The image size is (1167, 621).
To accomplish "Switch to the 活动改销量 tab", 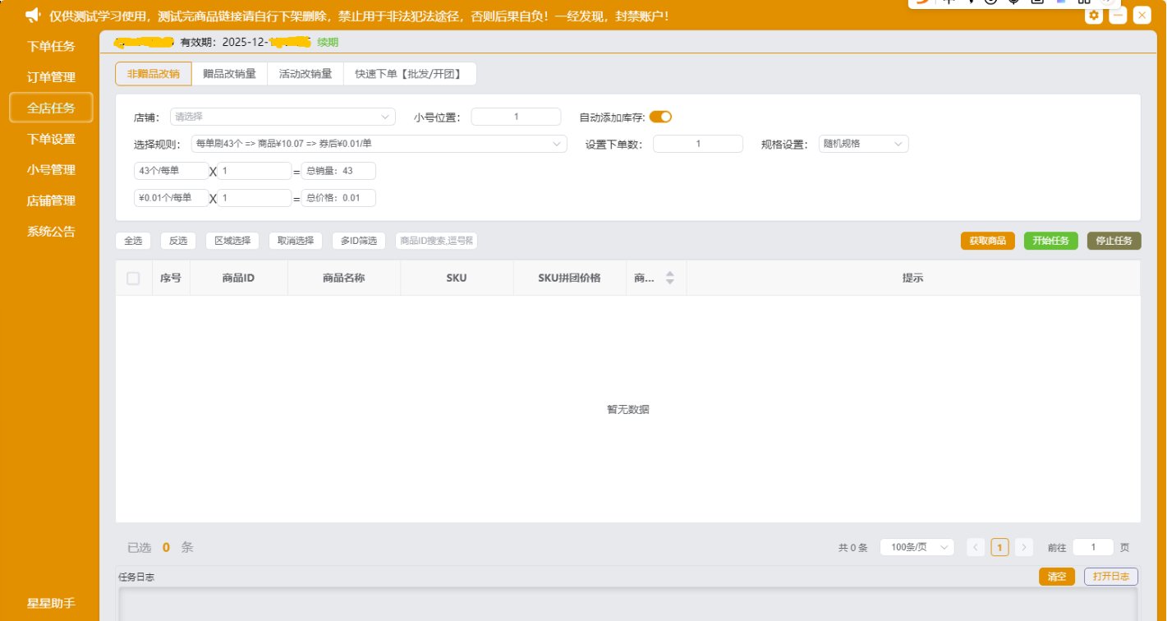I will (x=305, y=74).
